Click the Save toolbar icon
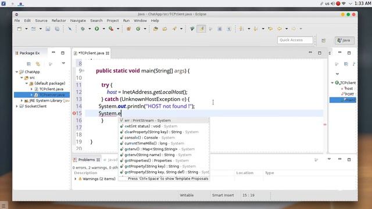372x209 pixels. pos(48,28)
